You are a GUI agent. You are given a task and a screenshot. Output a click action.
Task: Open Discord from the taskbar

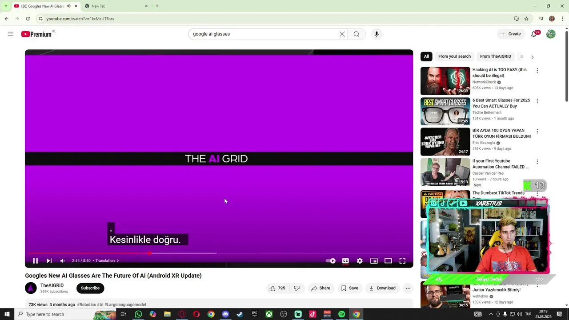tap(225, 314)
